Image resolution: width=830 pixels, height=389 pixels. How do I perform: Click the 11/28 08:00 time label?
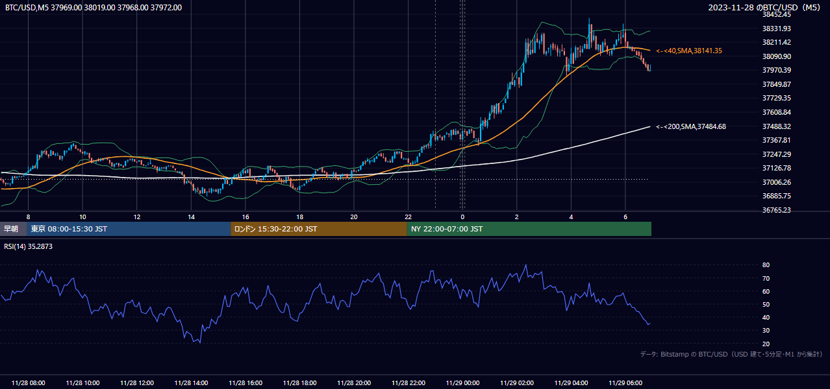tap(28, 383)
